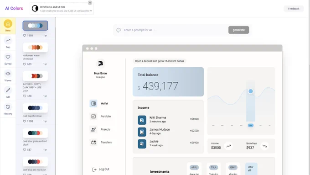Click the spendings downward trend icon
310x175 pixels.
[264, 146]
